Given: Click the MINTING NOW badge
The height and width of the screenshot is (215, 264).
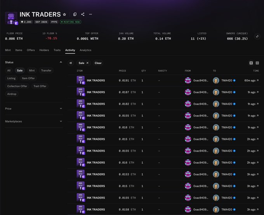Looking at the screenshot, I should [71, 22].
